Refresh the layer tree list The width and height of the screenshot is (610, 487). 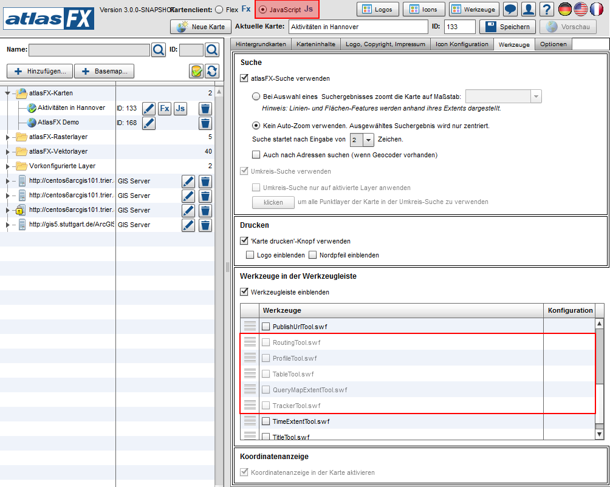click(x=212, y=71)
